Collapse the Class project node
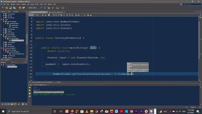This screenshot has width=202, height=114. 1,20
